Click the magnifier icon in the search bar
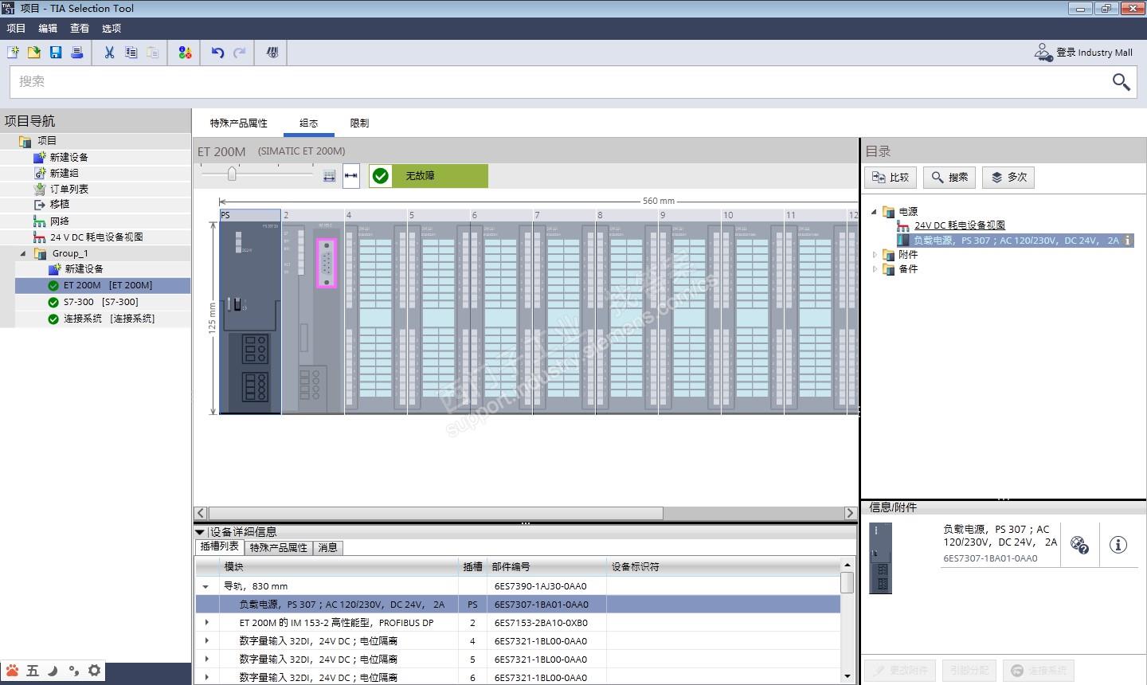This screenshot has height=685, width=1147. click(x=1121, y=81)
